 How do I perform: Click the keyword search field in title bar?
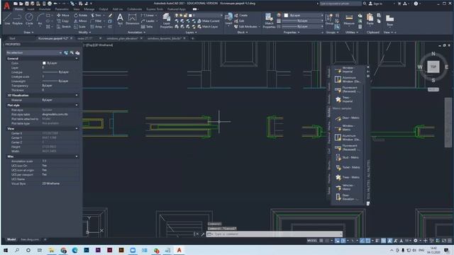[x=340, y=4]
